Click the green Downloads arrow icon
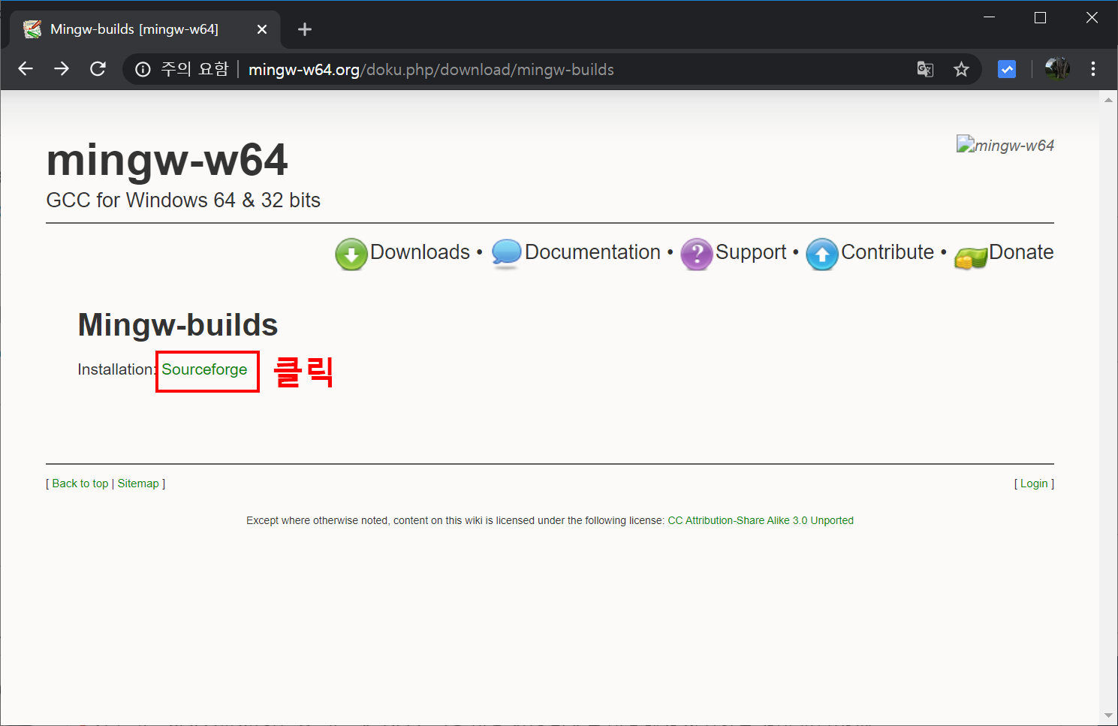The height and width of the screenshot is (726, 1118). 351,255
